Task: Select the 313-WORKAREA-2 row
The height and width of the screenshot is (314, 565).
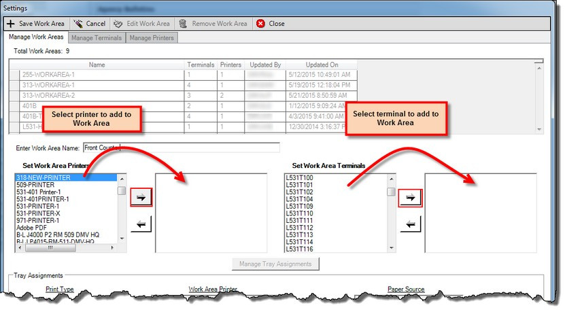Action: (x=183, y=96)
